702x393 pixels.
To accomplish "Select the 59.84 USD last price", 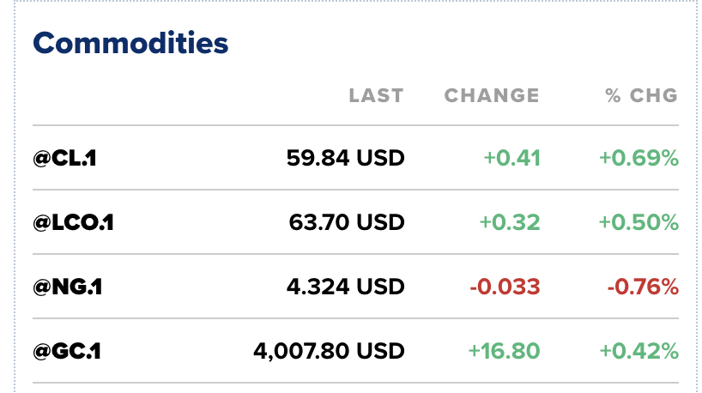I will [x=345, y=158].
